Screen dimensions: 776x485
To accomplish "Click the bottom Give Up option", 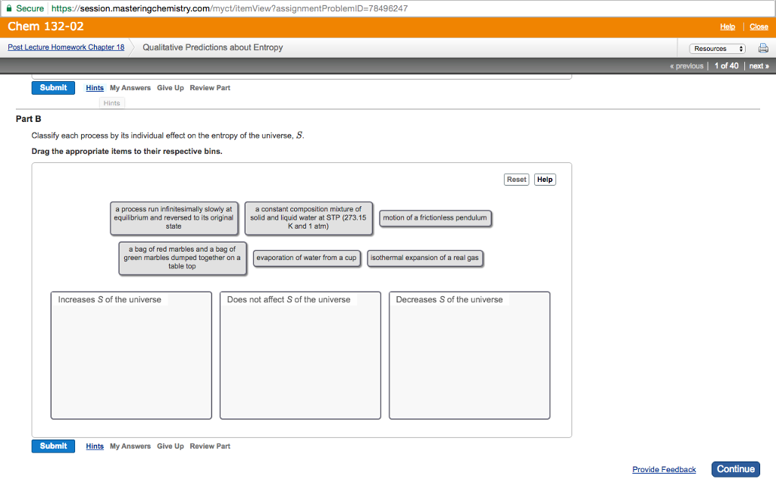I will point(171,446).
